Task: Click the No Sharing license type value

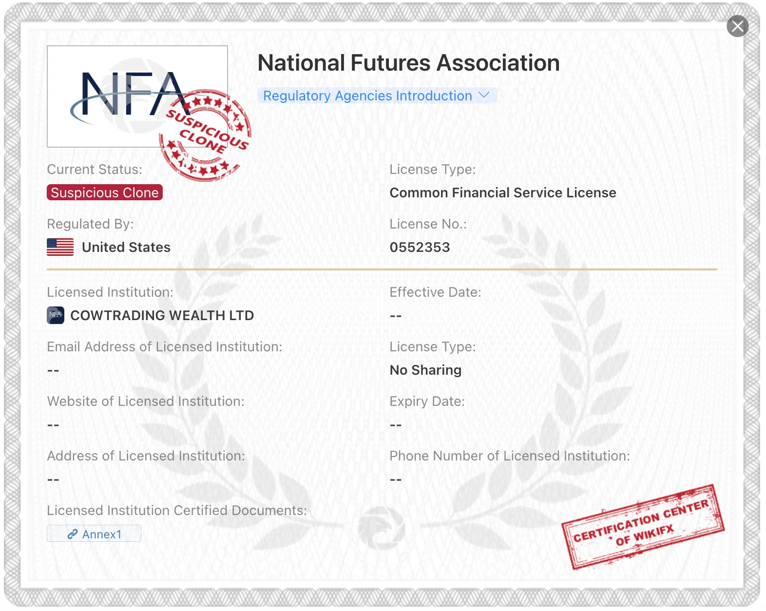Action: pyautogui.click(x=425, y=370)
